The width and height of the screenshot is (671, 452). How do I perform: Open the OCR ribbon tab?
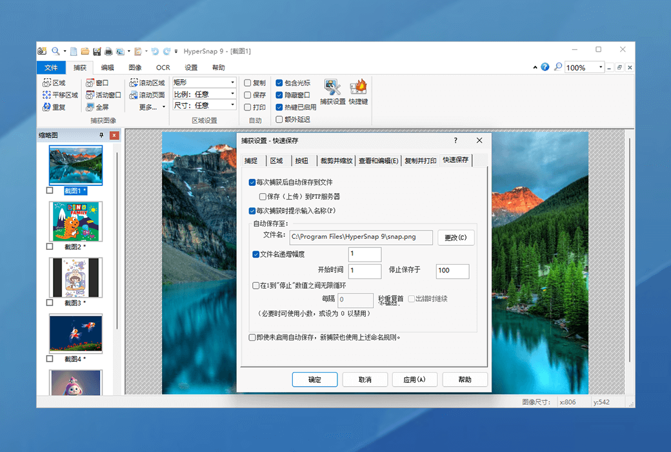(163, 67)
